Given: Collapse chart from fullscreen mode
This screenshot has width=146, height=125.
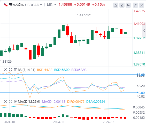Looking at the screenshot, I should [135, 5].
